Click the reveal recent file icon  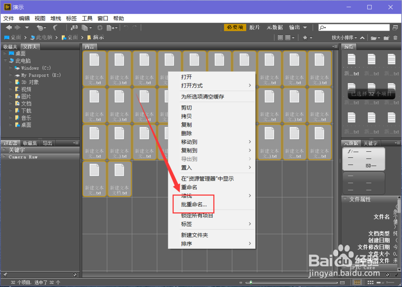[x=41, y=27]
